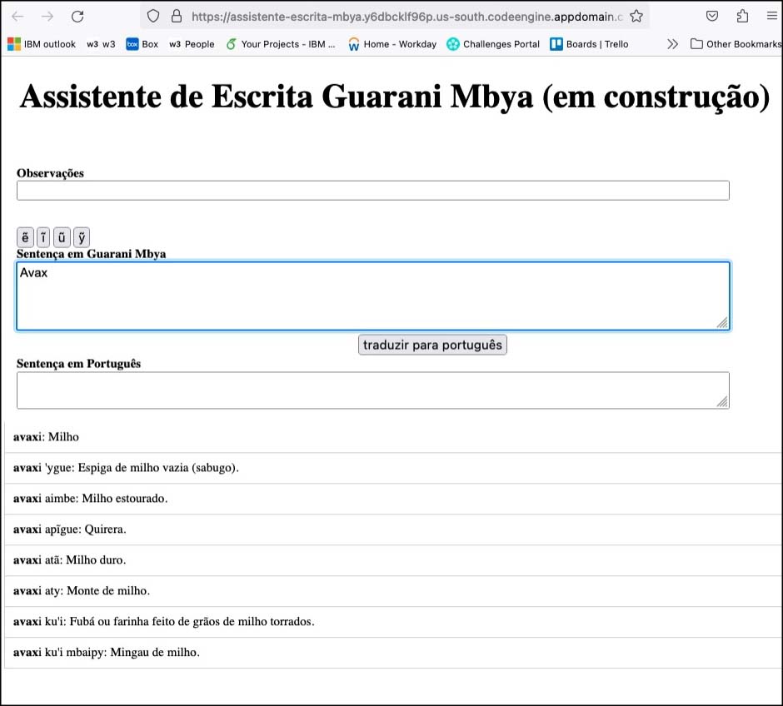
Task: Insert the ĩ character button
Action: pos(43,237)
